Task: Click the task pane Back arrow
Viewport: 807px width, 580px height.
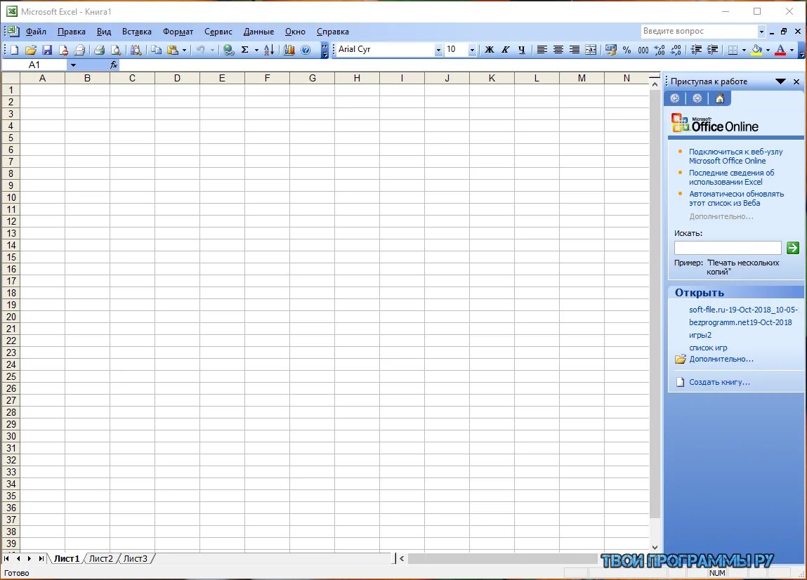Action: coord(675,99)
